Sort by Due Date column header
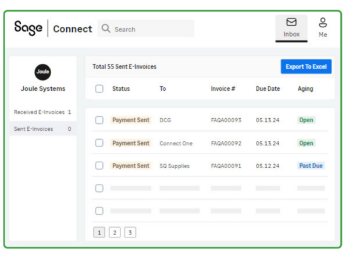Image resolution: width=349 pixels, height=256 pixels. (268, 89)
